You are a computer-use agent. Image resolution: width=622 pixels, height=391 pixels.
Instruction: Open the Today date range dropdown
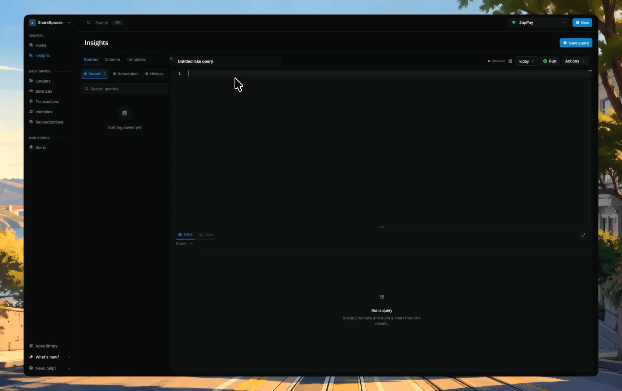[x=526, y=61]
